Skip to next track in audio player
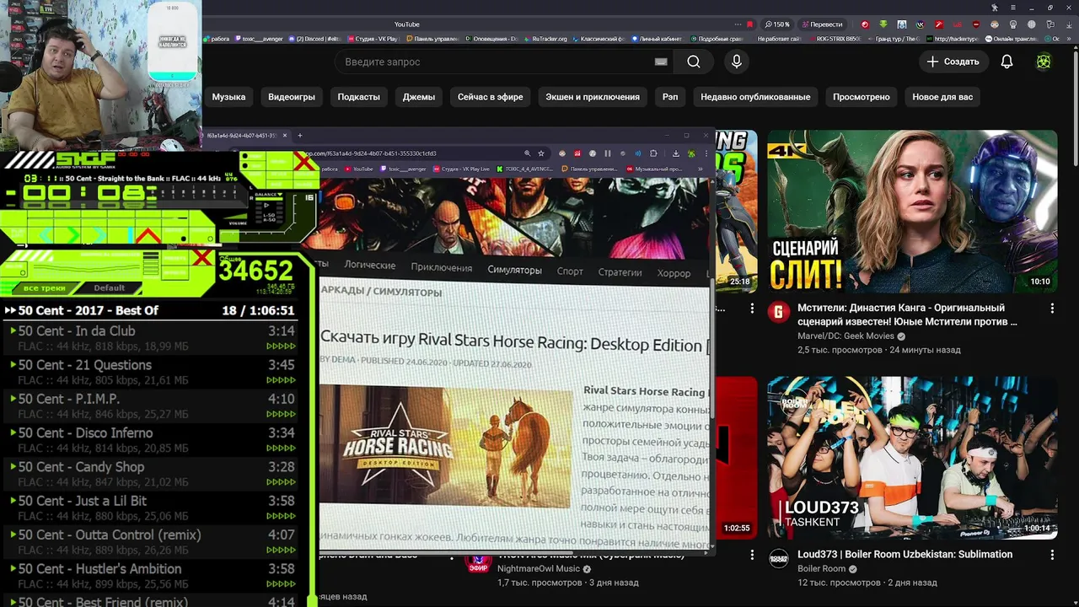Viewport: 1079px width, 607px height. coord(99,234)
